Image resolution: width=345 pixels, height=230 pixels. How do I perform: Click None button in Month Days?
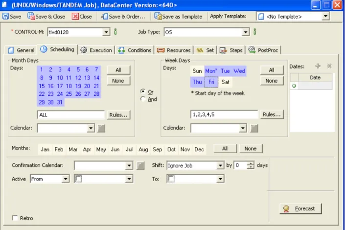click(x=118, y=81)
